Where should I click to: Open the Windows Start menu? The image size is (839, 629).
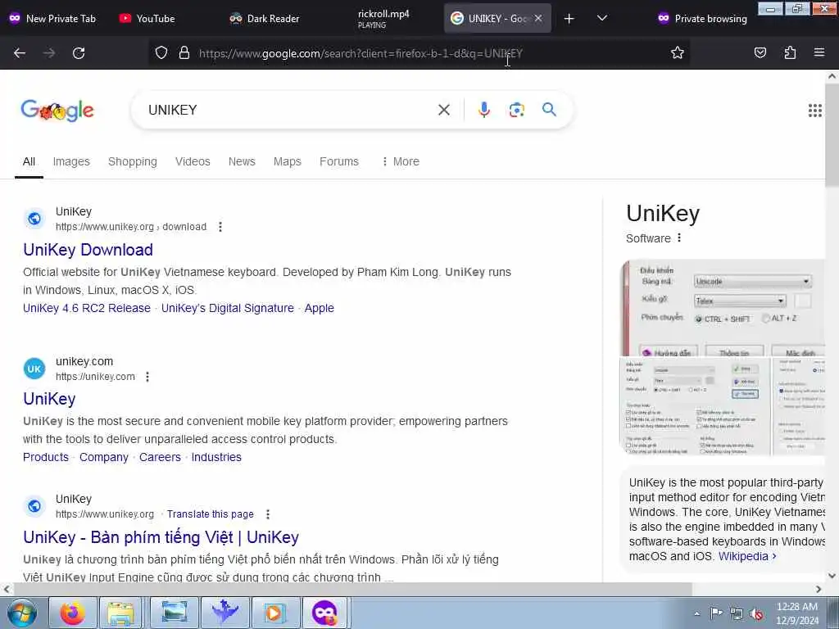click(x=22, y=613)
